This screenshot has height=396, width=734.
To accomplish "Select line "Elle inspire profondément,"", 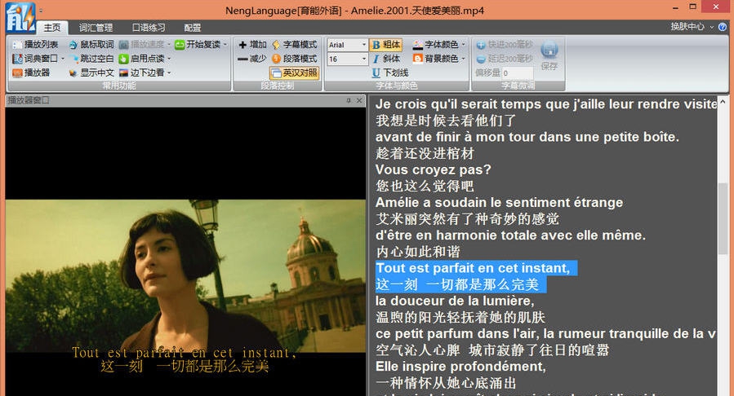I will [x=460, y=366].
